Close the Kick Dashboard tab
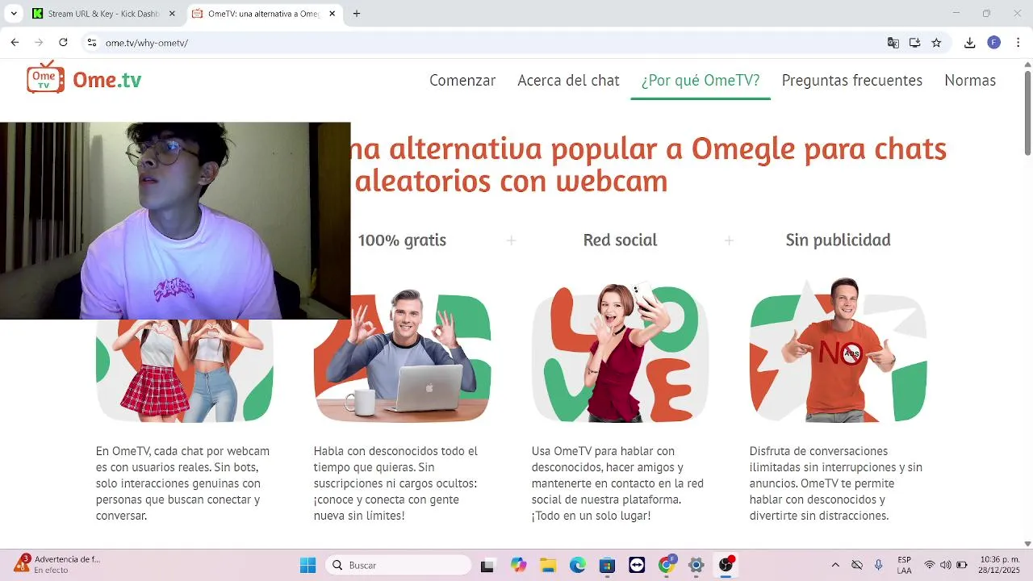Image resolution: width=1033 pixels, height=581 pixels. pos(172,14)
